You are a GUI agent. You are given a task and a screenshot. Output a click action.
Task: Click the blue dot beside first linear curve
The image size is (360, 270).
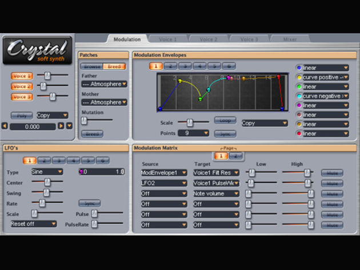click(x=299, y=68)
